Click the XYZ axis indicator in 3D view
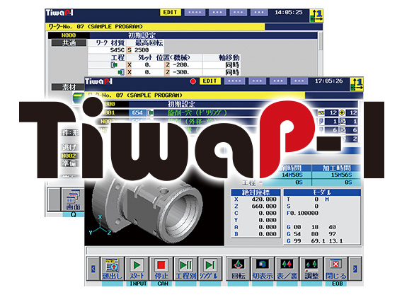This screenshot has height=297, width=402. 100,226
